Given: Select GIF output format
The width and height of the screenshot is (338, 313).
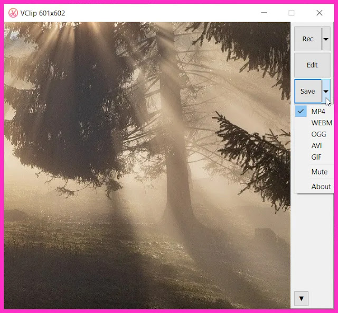Looking at the screenshot, I should point(314,157).
